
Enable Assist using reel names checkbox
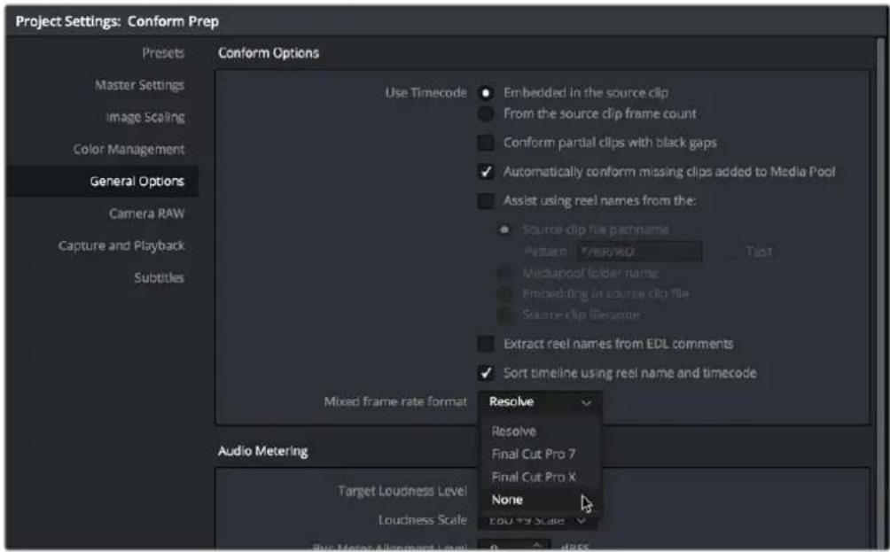486,200
